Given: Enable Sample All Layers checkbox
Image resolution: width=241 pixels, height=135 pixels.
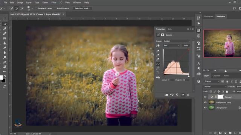Looking at the screenshot, I should [36, 8].
